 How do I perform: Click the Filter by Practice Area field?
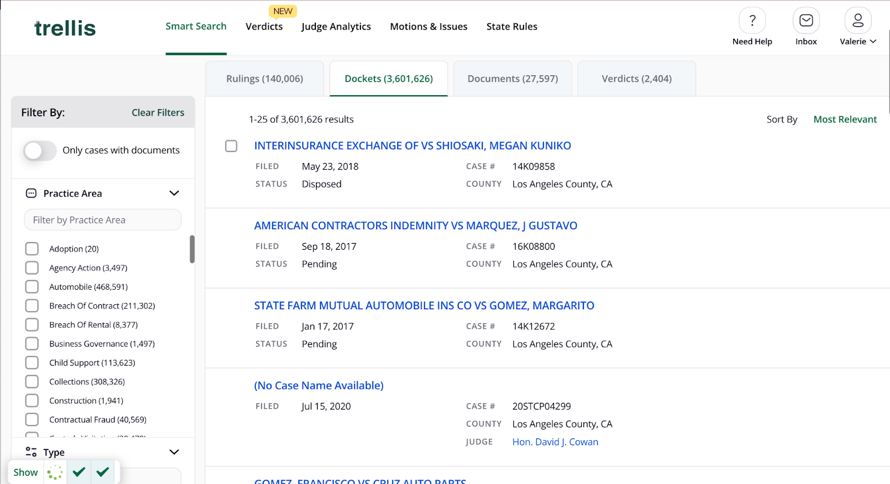tap(103, 220)
